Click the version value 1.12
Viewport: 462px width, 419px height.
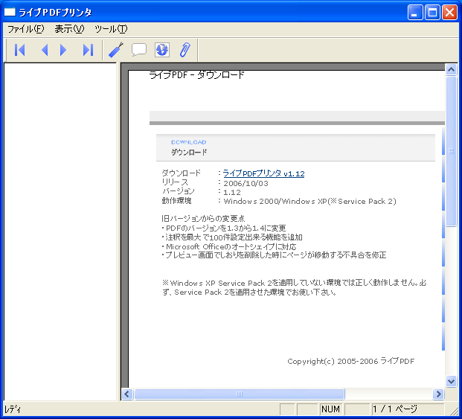(x=232, y=193)
